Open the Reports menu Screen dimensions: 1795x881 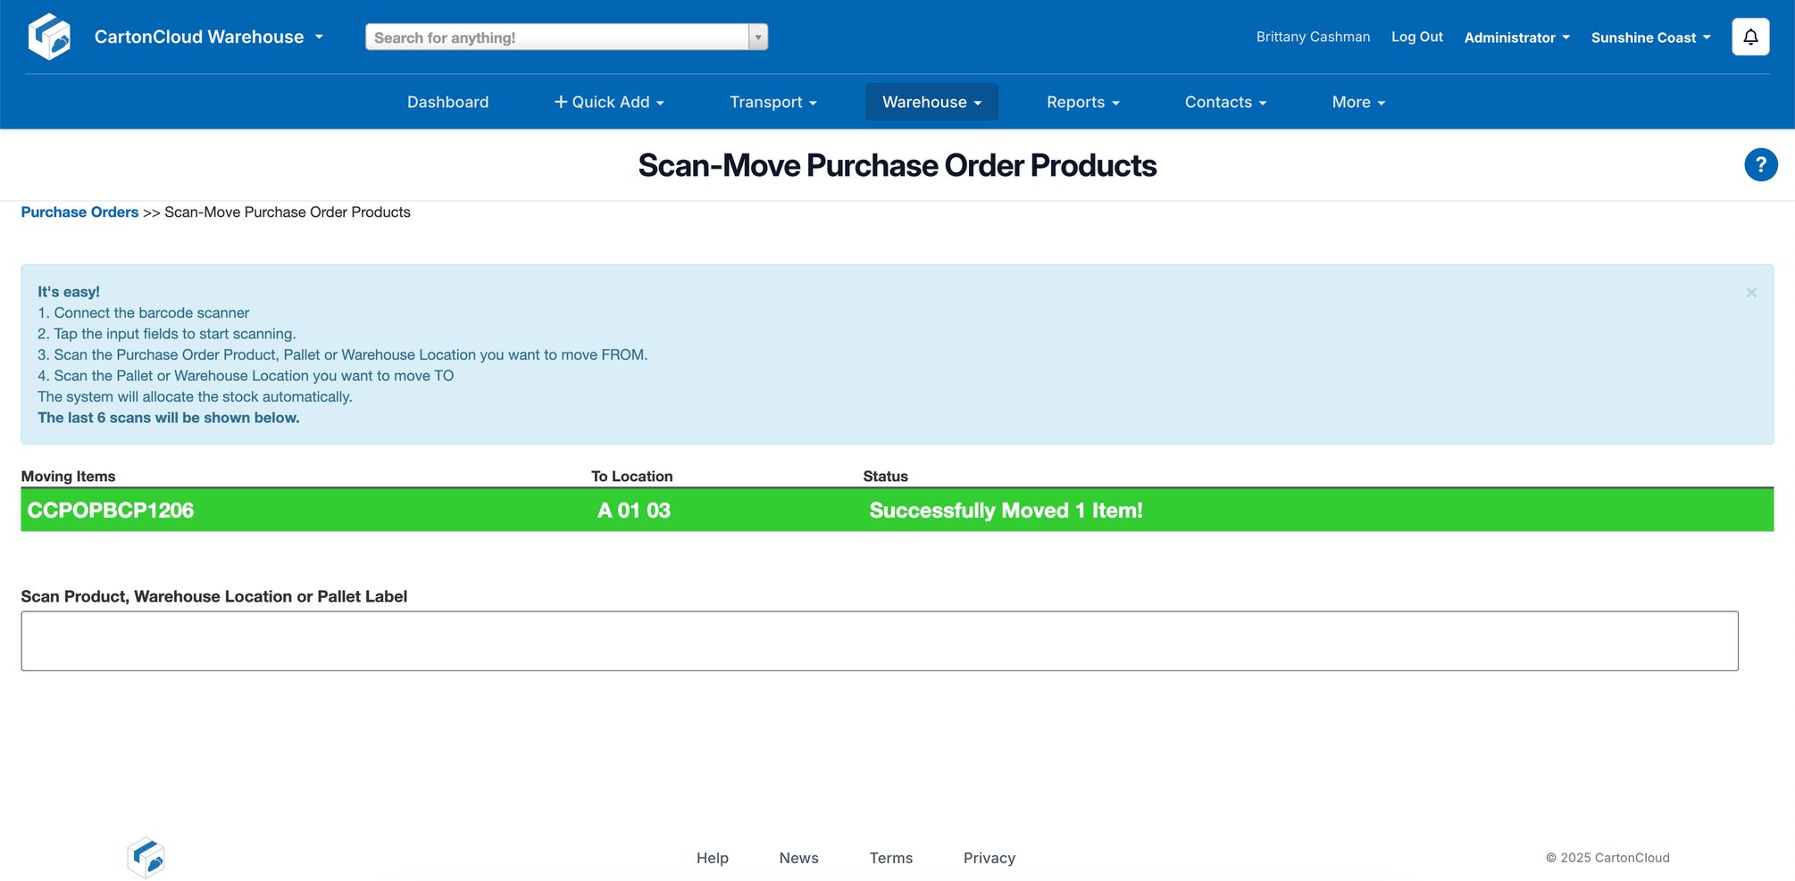(x=1082, y=102)
